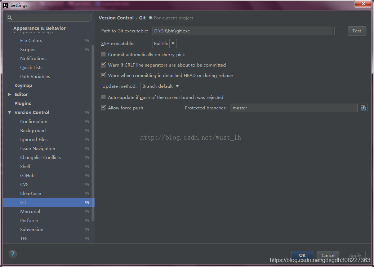Select Plugins in the settings tree
Viewport: 374px width, 267px height.
23,103
